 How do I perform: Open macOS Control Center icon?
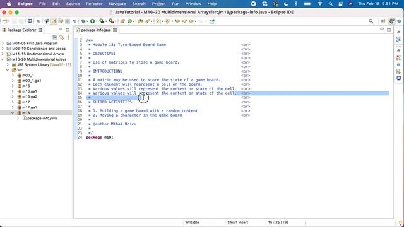coord(341,4)
